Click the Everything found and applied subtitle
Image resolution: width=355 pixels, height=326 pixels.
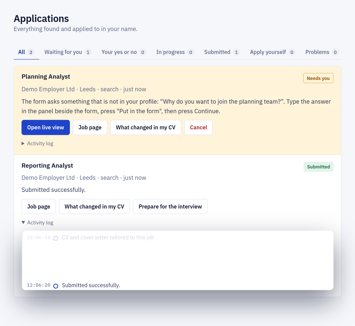tap(76, 29)
